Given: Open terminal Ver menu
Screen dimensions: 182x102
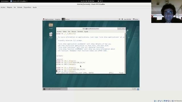Looking at the screenshot, I should click(x=69, y=31).
